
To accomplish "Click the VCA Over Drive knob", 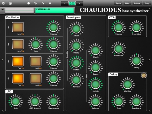I will point(136,27).
